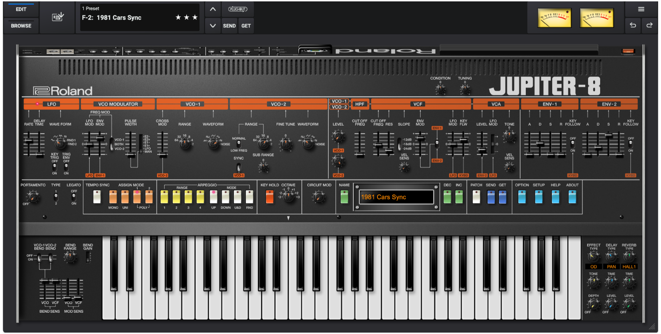Click the top bar SEND button
The height and width of the screenshot is (334, 661).
(229, 26)
